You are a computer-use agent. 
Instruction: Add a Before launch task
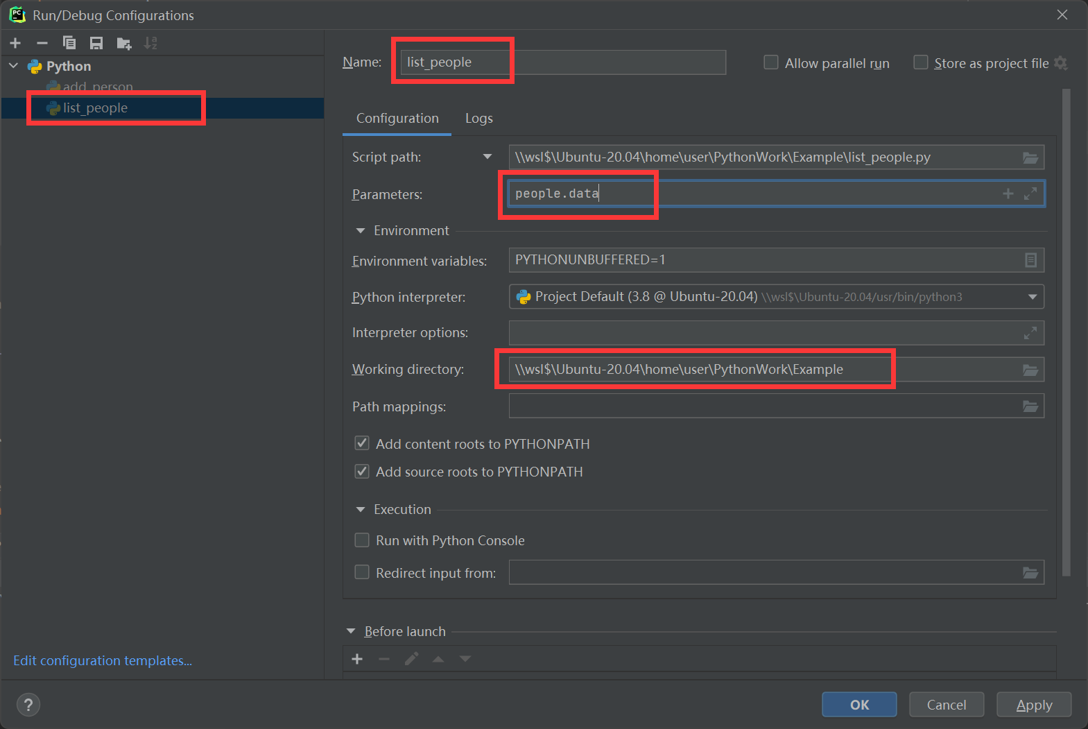[357, 659]
